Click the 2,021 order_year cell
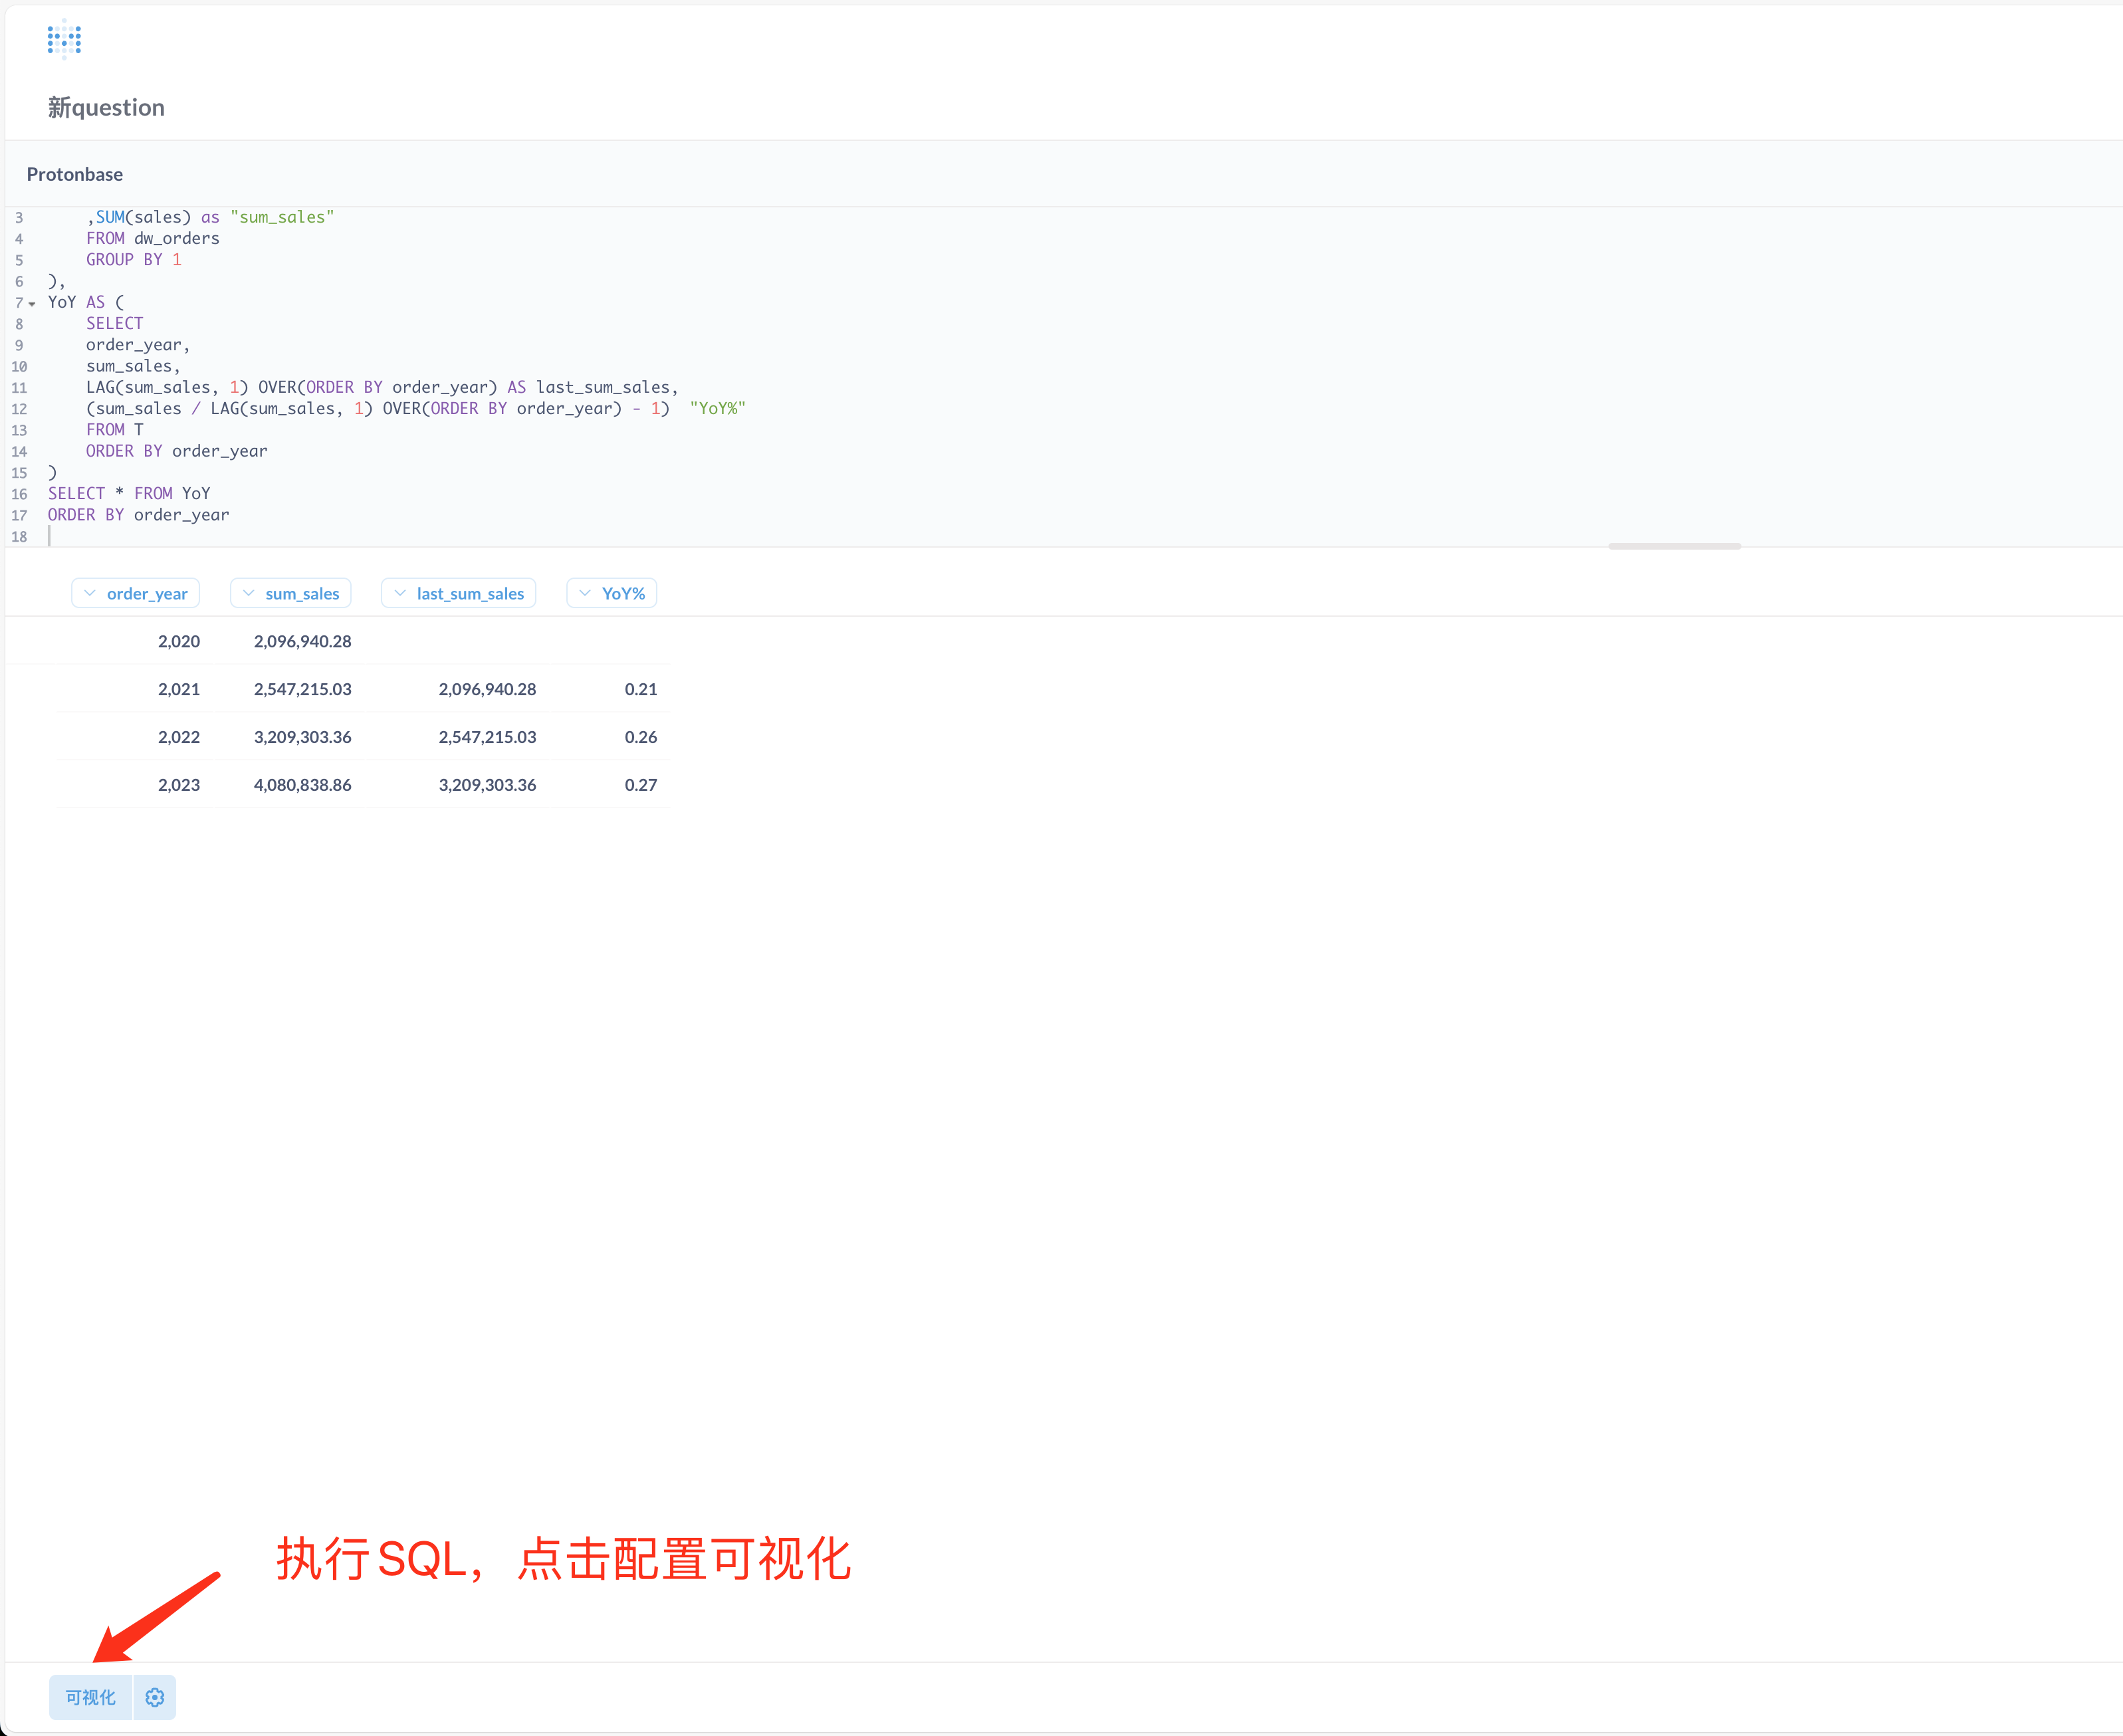The image size is (2123, 1736). point(179,689)
